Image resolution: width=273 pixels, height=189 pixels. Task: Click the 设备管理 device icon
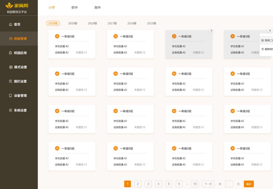[x=10, y=95]
